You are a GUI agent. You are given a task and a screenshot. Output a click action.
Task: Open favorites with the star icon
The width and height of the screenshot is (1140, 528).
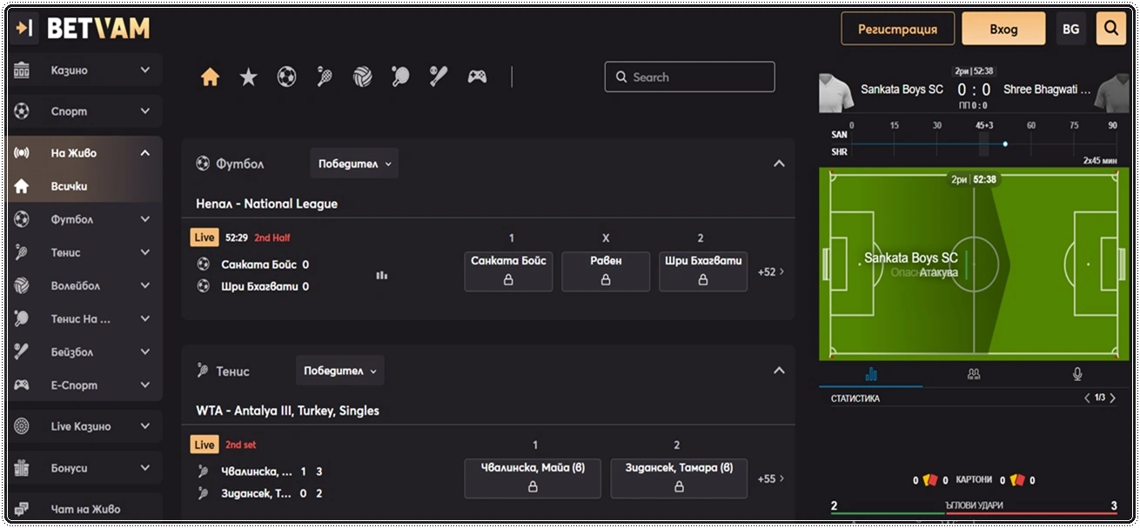(x=248, y=77)
